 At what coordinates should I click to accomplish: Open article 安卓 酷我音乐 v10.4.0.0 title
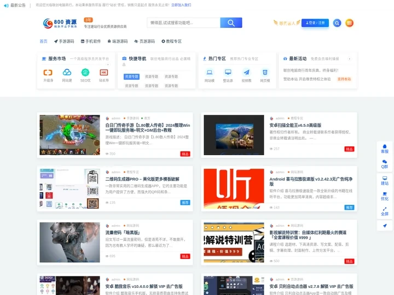point(144,286)
